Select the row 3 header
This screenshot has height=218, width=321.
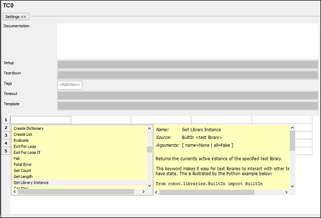coord(6,136)
